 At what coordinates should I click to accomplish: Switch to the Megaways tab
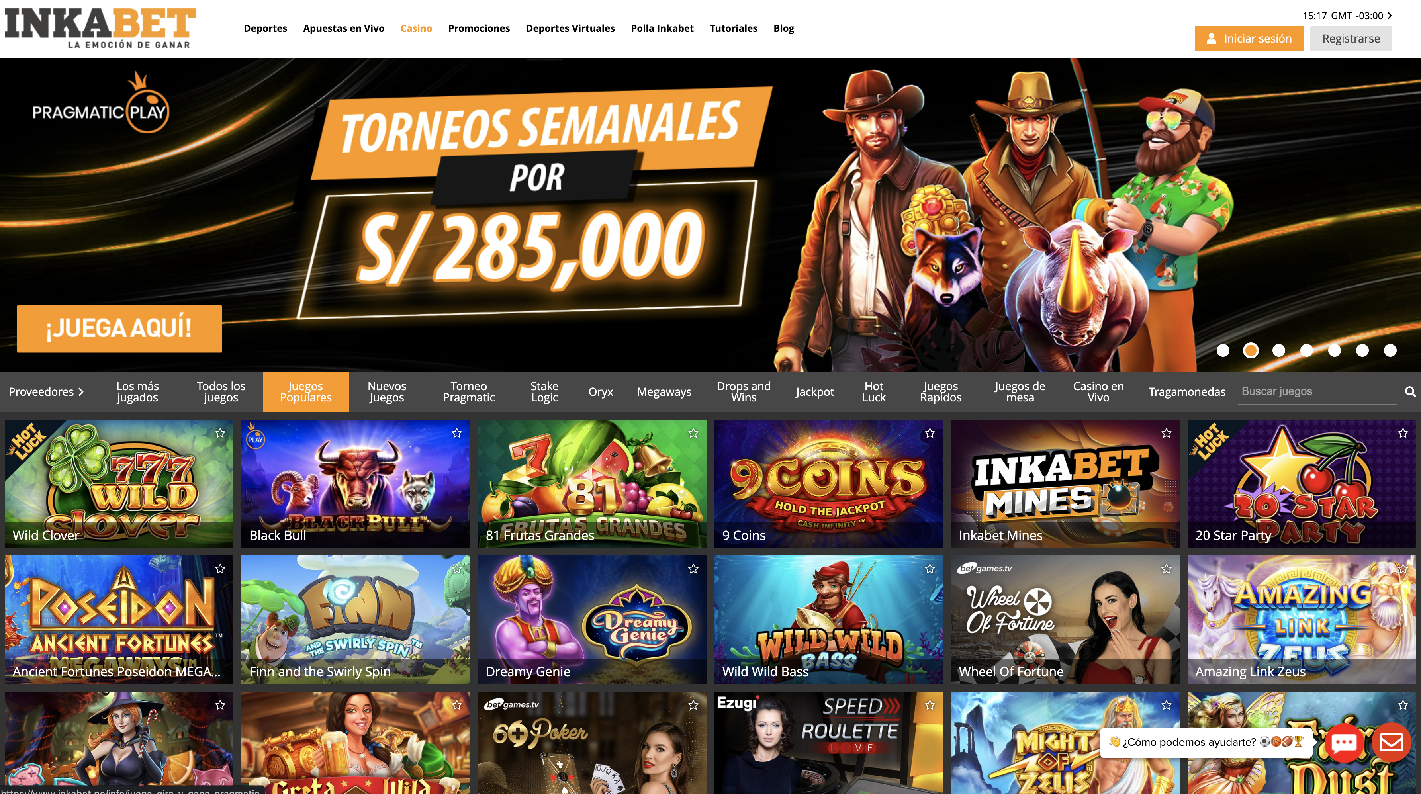664,391
